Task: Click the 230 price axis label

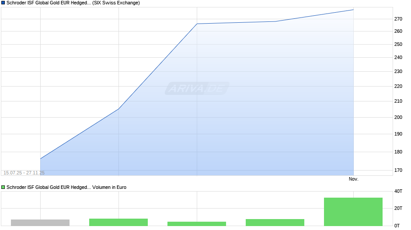Action: point(398,71)
